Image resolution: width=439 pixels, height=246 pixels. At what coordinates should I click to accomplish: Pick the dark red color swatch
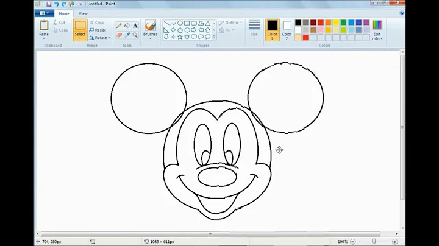[x=313, y=23]
